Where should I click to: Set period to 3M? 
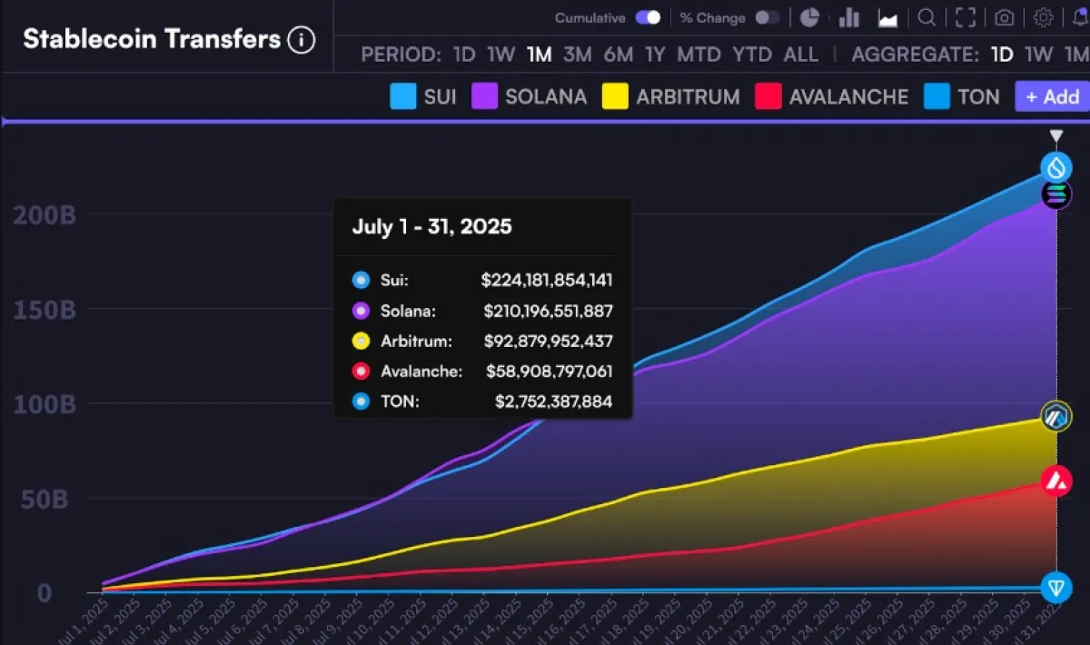click(578, 55)
